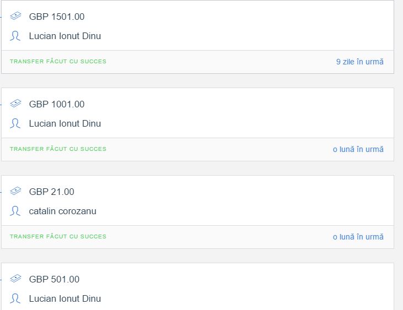
Task: Click the person icon in the GBP 501.00 transfer
Action: pos(15,299)
